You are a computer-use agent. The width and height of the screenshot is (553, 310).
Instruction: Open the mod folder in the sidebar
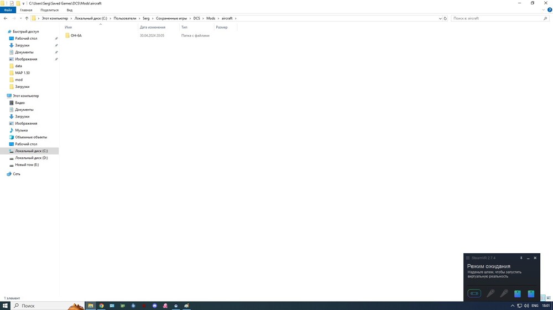tap(19, 80)
